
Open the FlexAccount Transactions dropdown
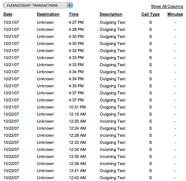click(x=38, y=6)
